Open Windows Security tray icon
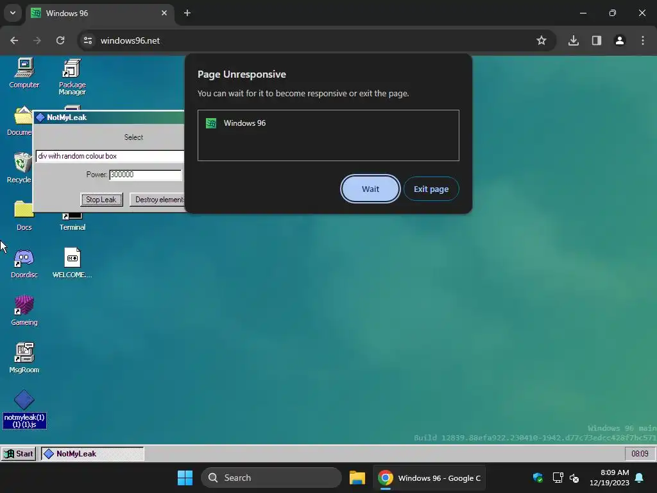This screenshot has height=493, width=657. pyautogui.click(x=538, y=478)
